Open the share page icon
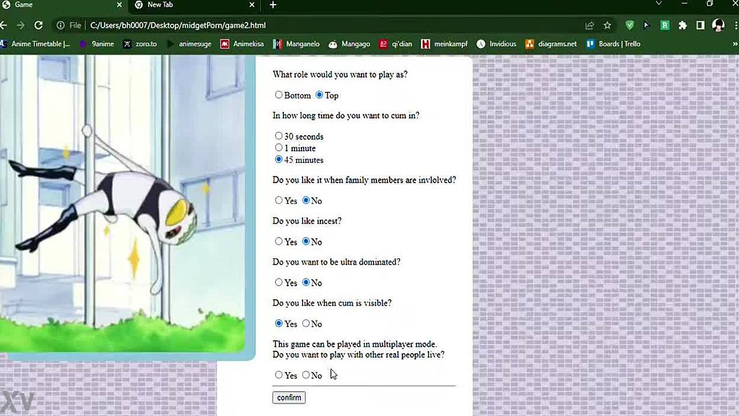The image size is (739, 416). pyautogui.click(x=589, y=25)
